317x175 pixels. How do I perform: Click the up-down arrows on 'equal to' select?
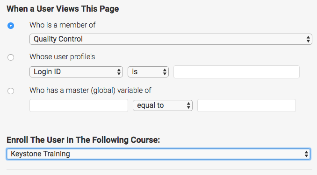click(x=188, y=105)
